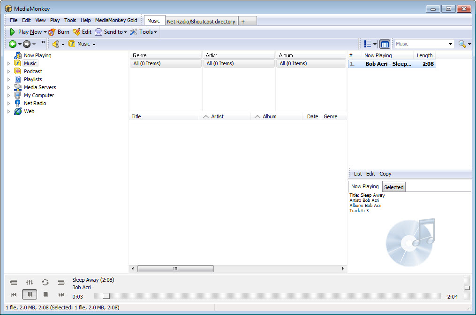The image size is (476, 315).
Task: Click the Edit tag icon in toolbar
Action: pos(76,32)
